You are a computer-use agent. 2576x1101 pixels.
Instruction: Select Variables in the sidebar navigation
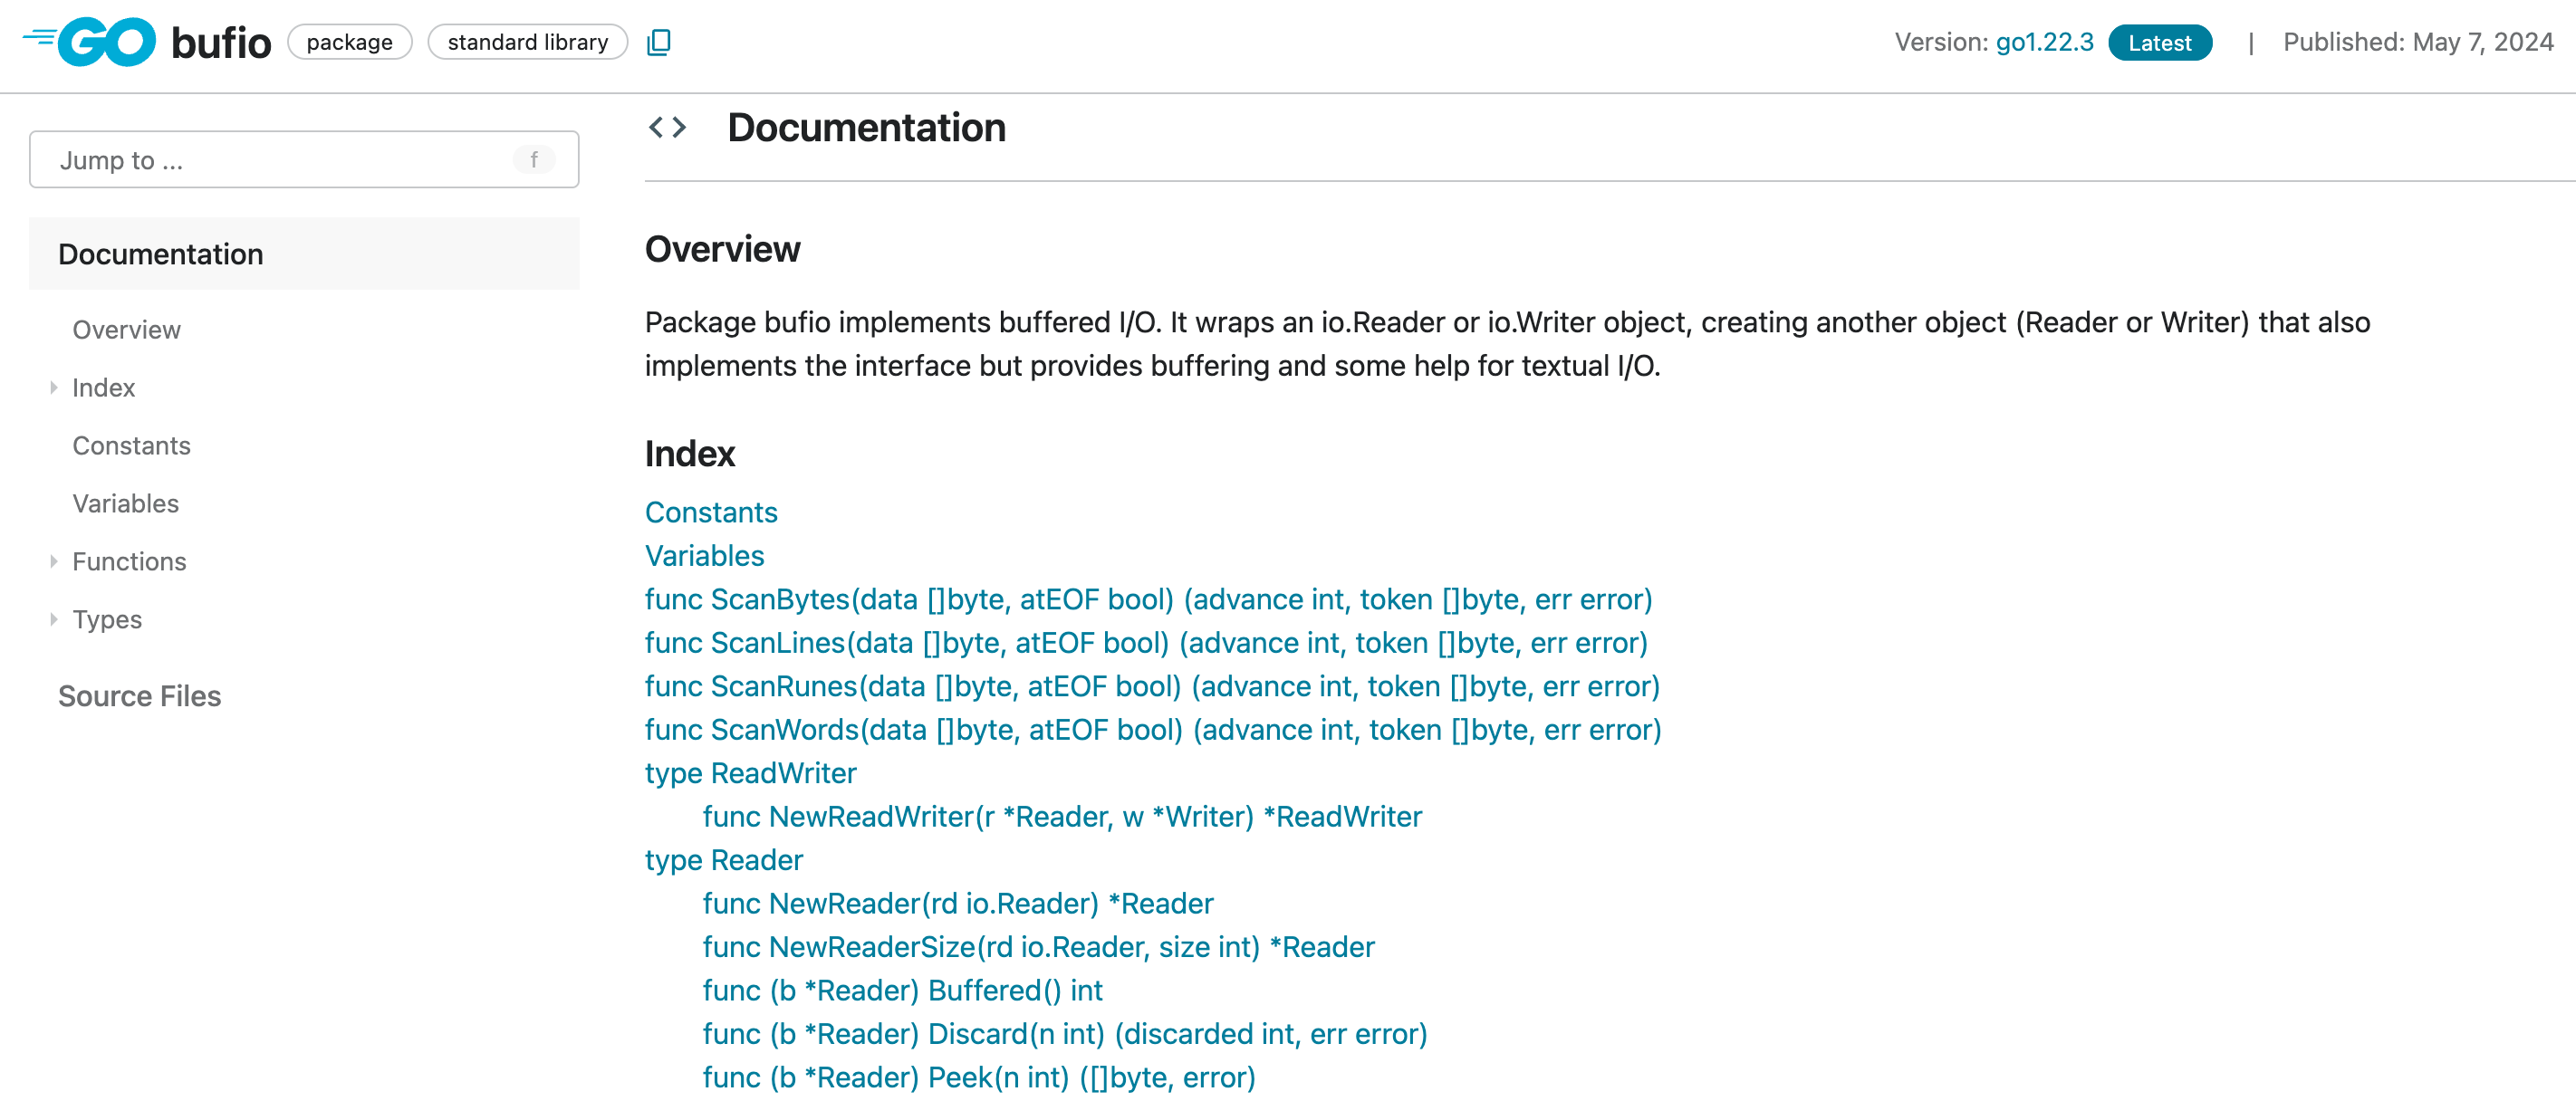[x=125, y=504]
